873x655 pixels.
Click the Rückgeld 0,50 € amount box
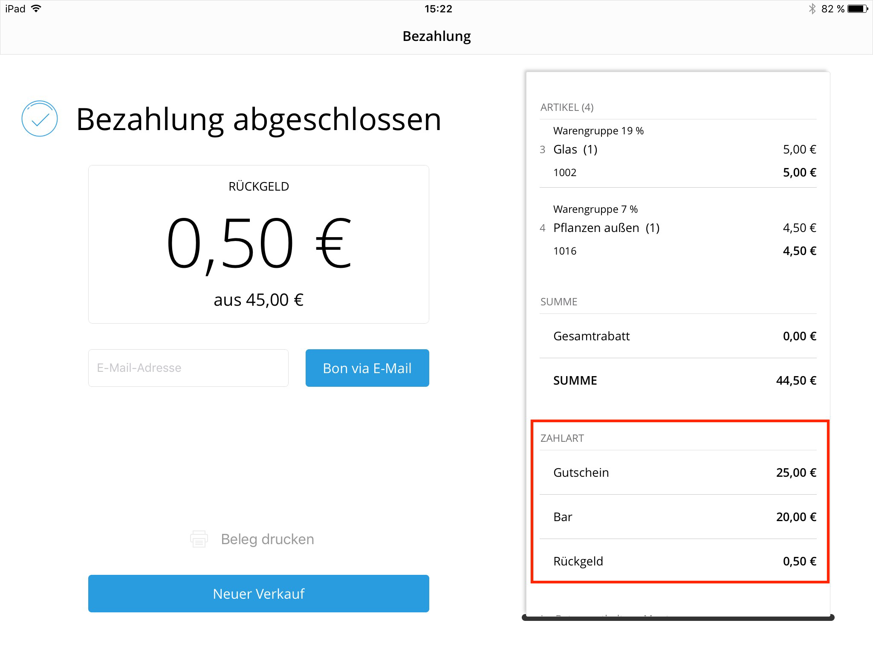[259, 244]
